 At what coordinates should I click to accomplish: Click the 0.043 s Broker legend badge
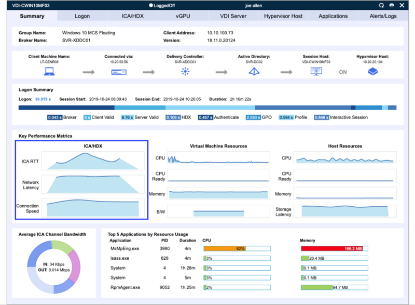(x=55, y=117)
